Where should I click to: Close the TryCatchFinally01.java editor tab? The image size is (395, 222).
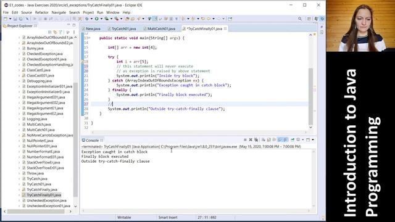click(x=225, y=29)
